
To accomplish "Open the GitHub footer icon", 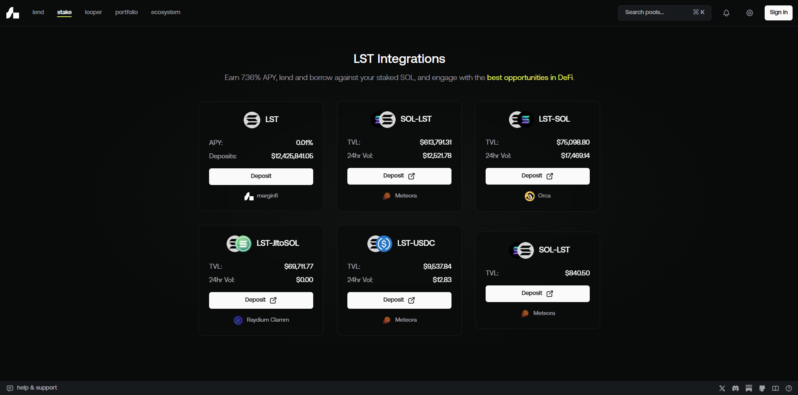I will coord(762,388).
